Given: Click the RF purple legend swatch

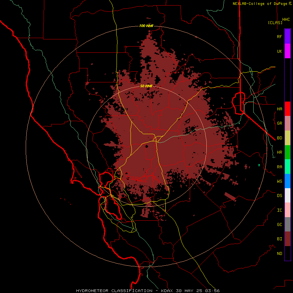Looking at the screenshot, I should [287, 36].
